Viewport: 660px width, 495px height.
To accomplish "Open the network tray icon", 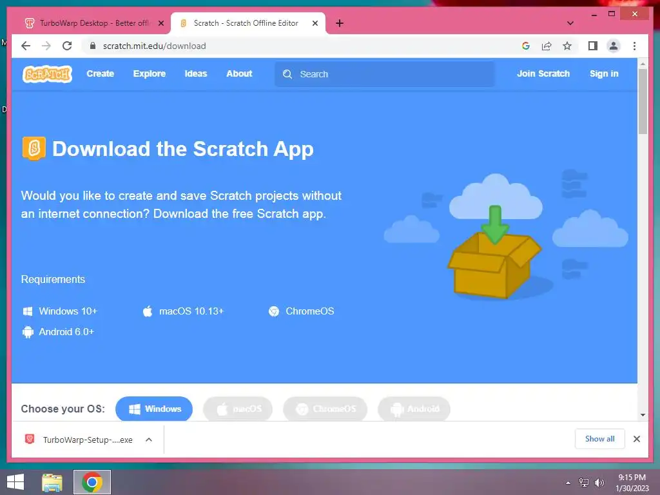I will [x=584, y=483].
